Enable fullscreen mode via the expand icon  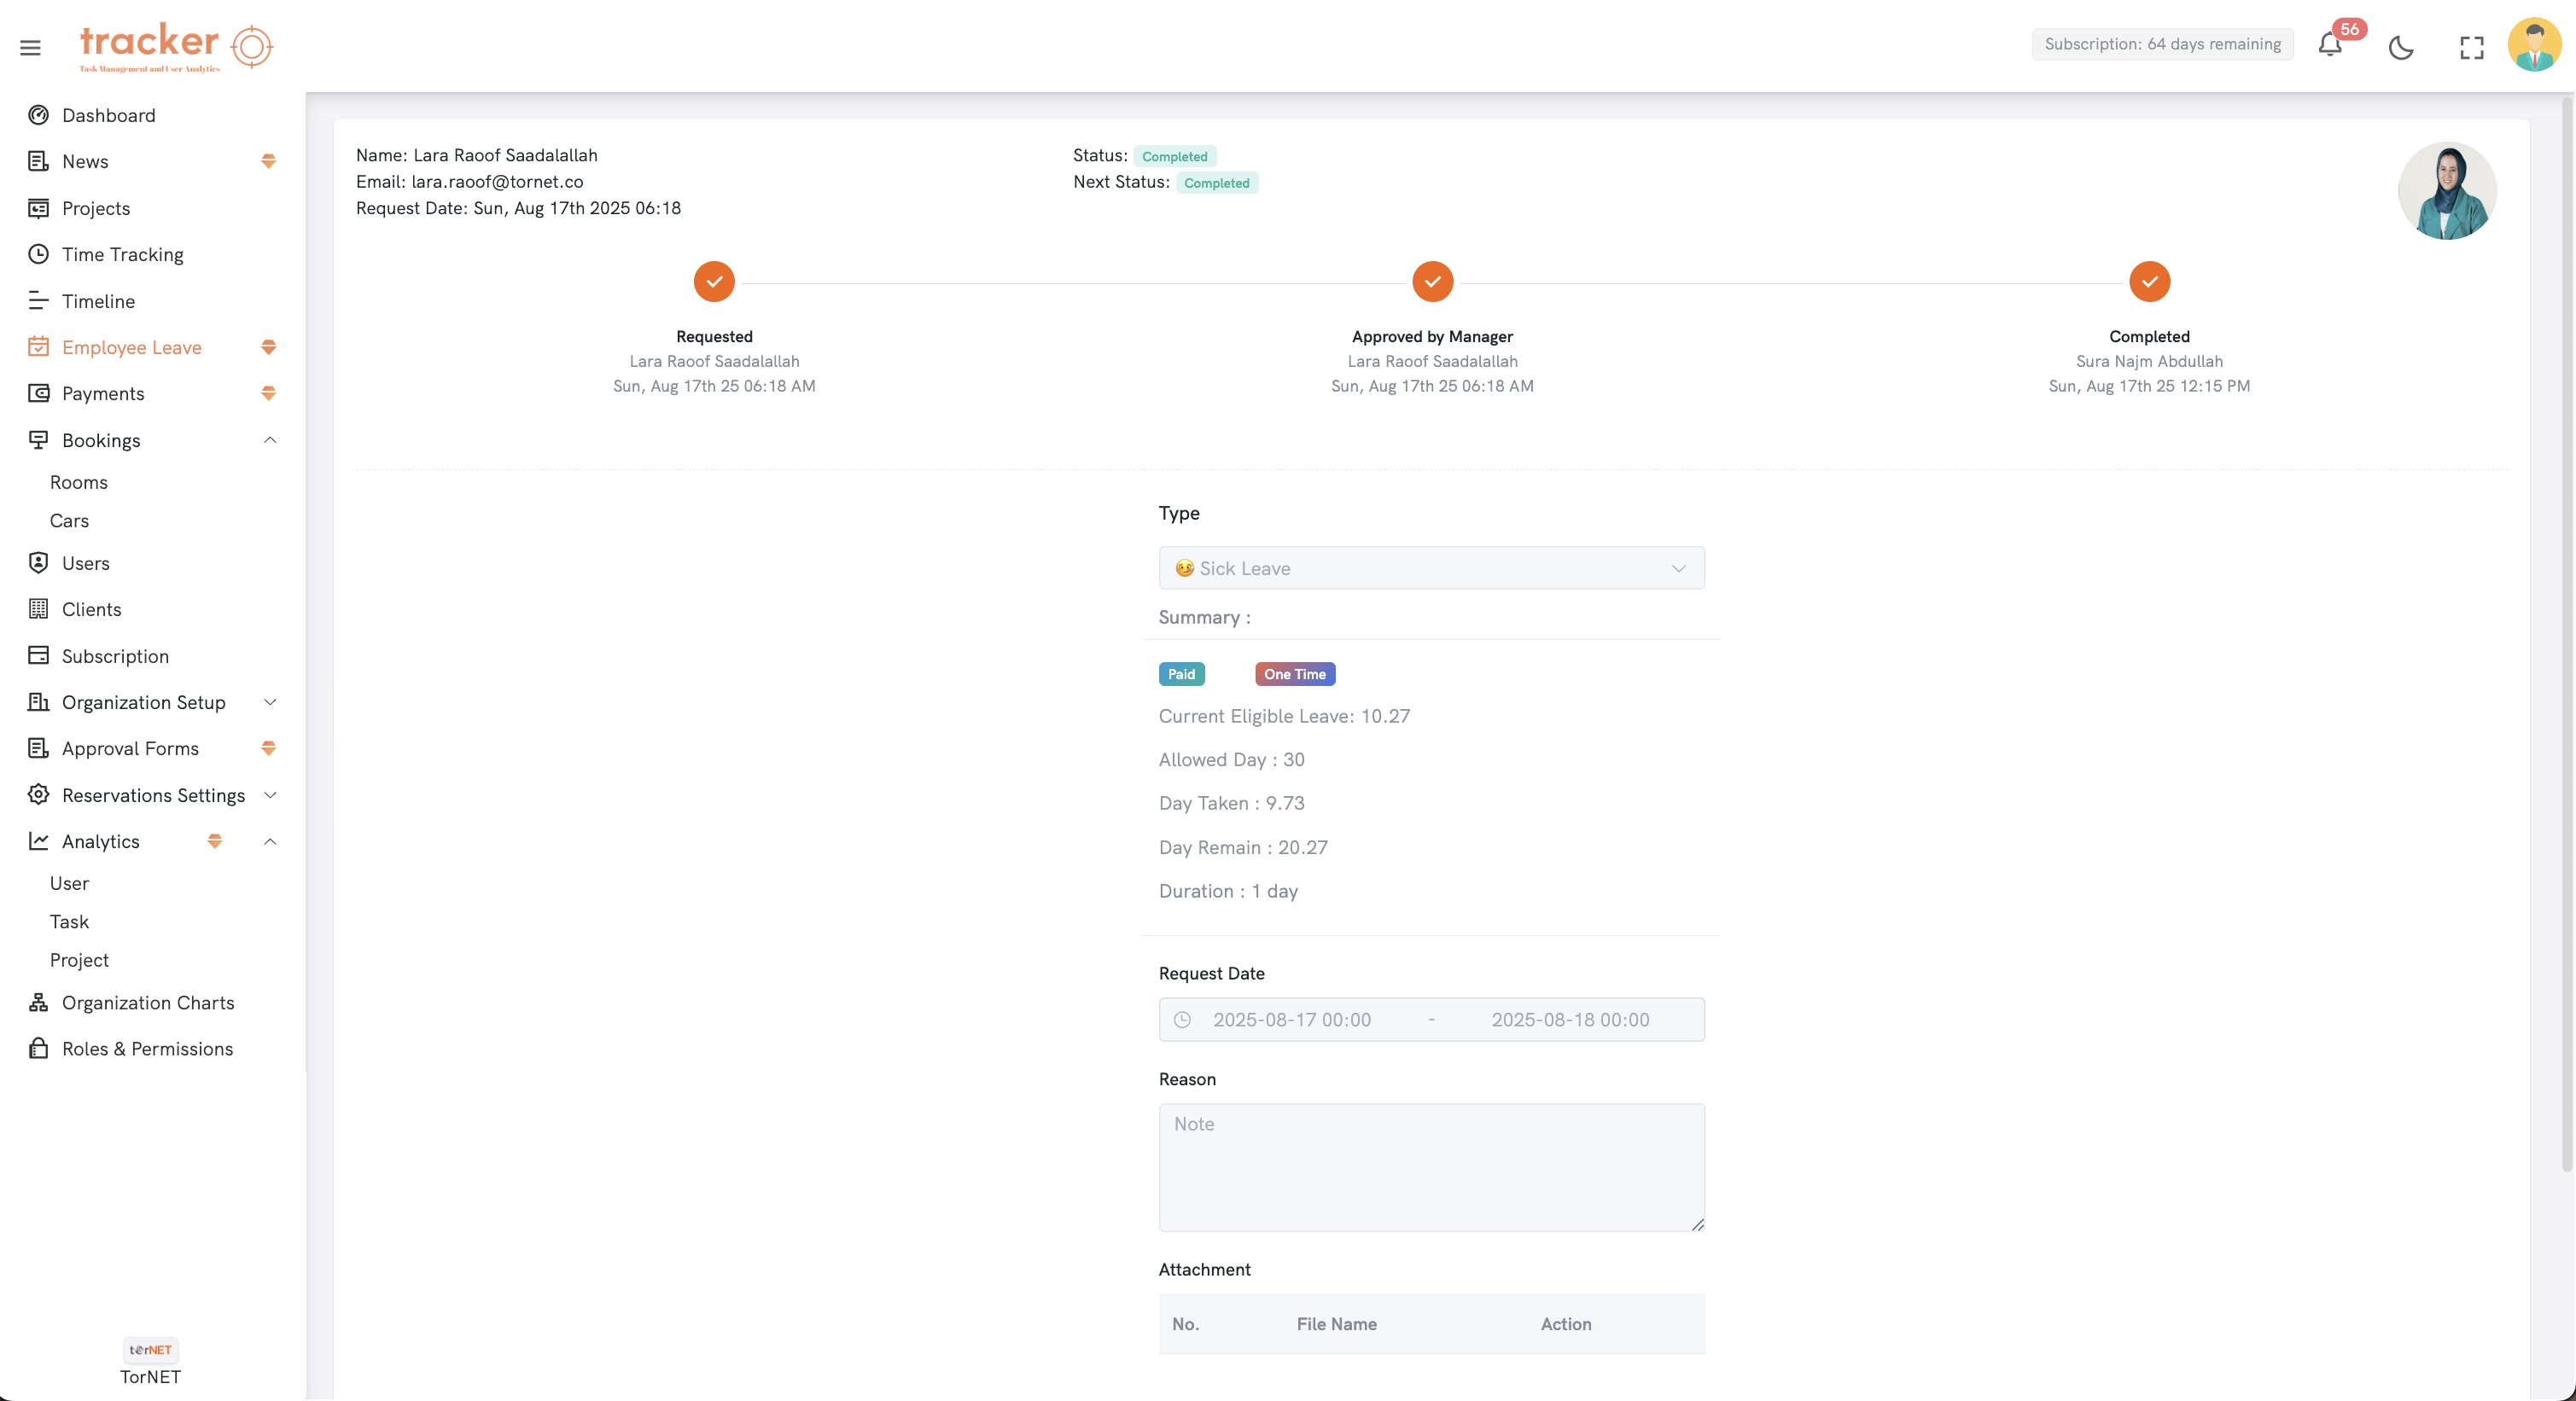pyautogui.click(x=2471, y=47)
